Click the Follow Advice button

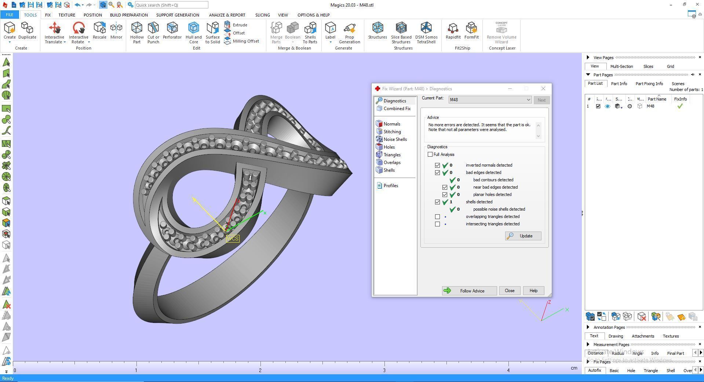(469, 291)
